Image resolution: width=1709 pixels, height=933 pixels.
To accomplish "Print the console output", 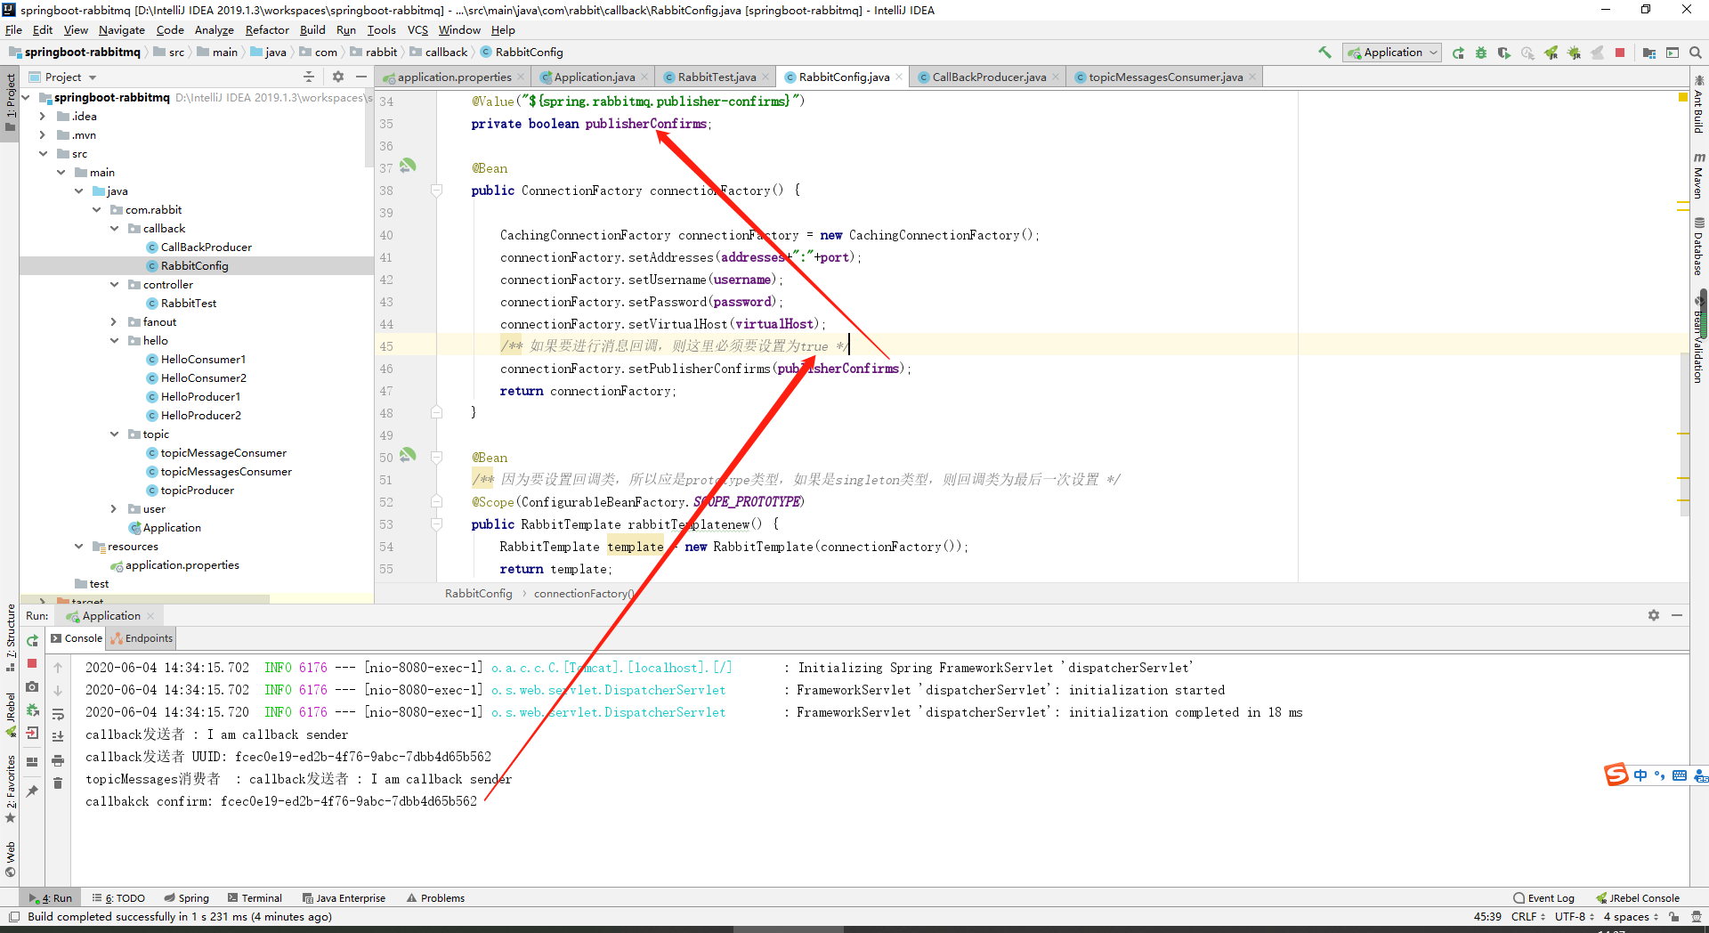I will tap(58, 761).
